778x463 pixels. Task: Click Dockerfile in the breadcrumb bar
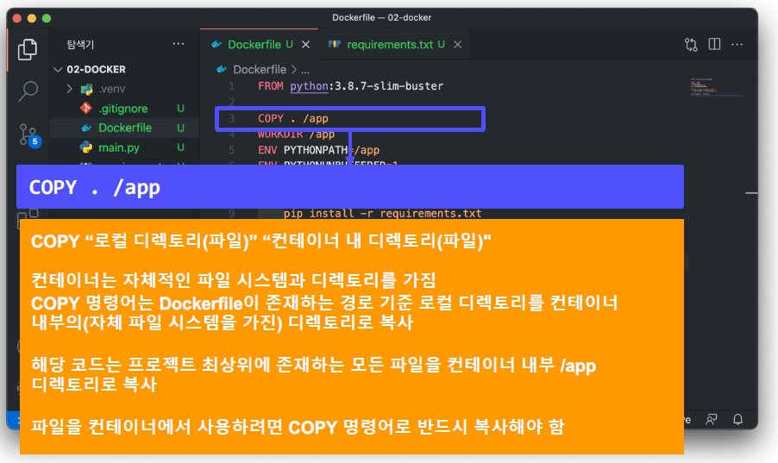tap(260, 70)
